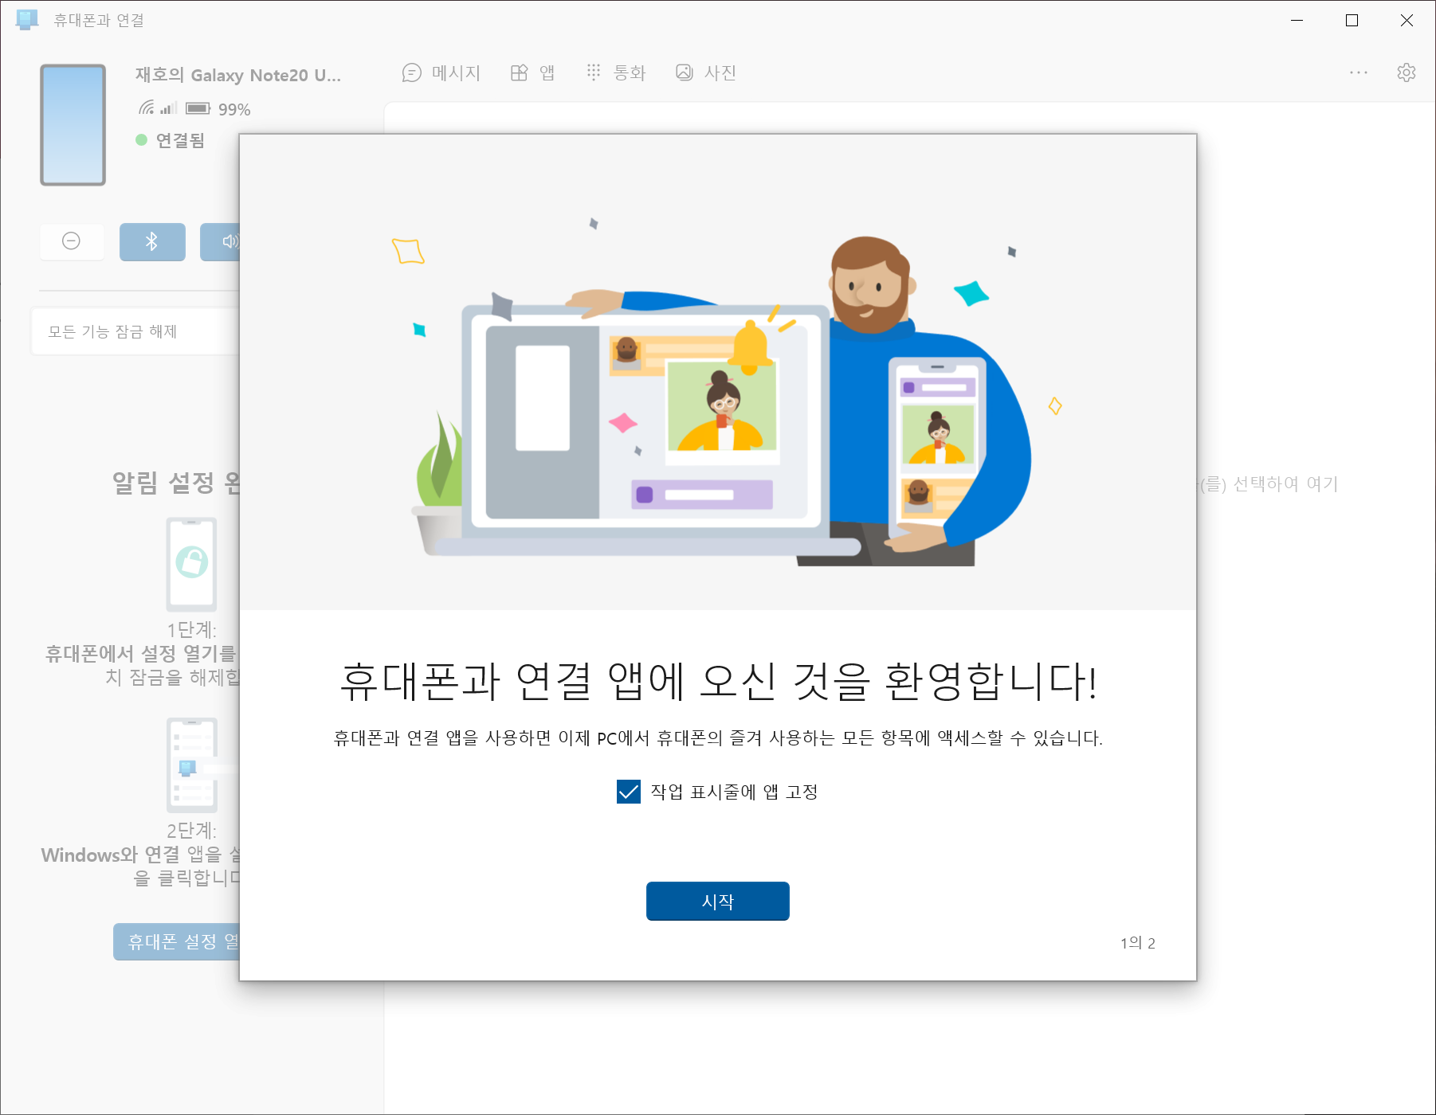This screenshot has width=1436, height=1115.
Task: Click the Galaxy Note20 phone thumbnail
Action: [x=73, y=125]
